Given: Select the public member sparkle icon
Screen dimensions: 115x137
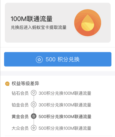Looking at the screenshot, I should click(34, 128).
